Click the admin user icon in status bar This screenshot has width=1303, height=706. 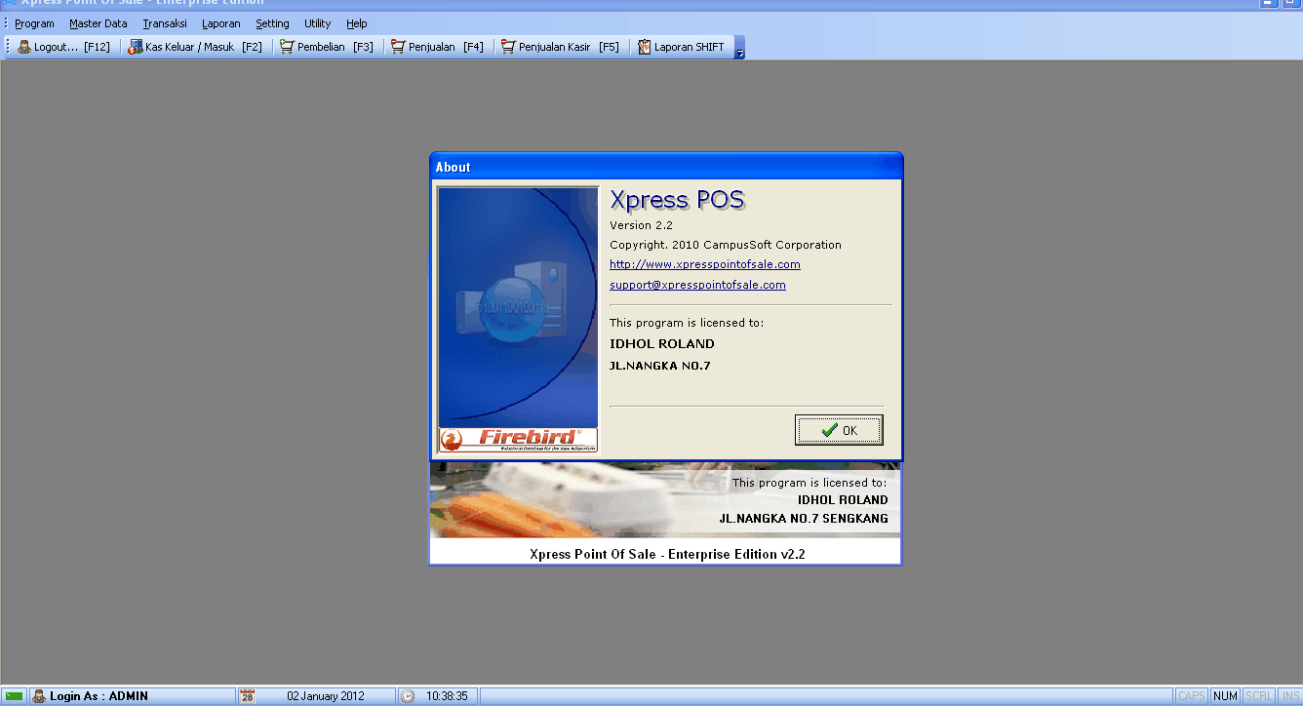coord(39,696)
